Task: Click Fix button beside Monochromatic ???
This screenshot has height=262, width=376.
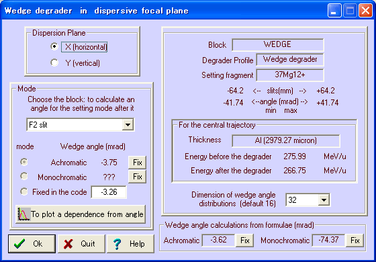Action: 137,177
